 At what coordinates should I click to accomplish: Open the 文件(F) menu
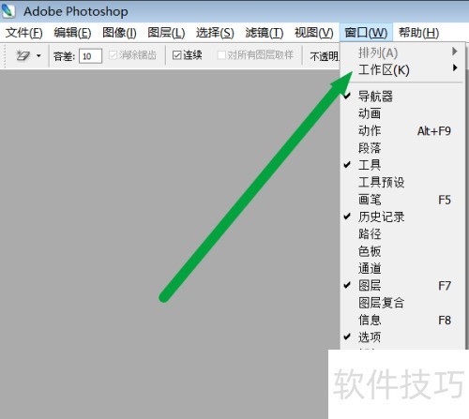click(24, 33)
